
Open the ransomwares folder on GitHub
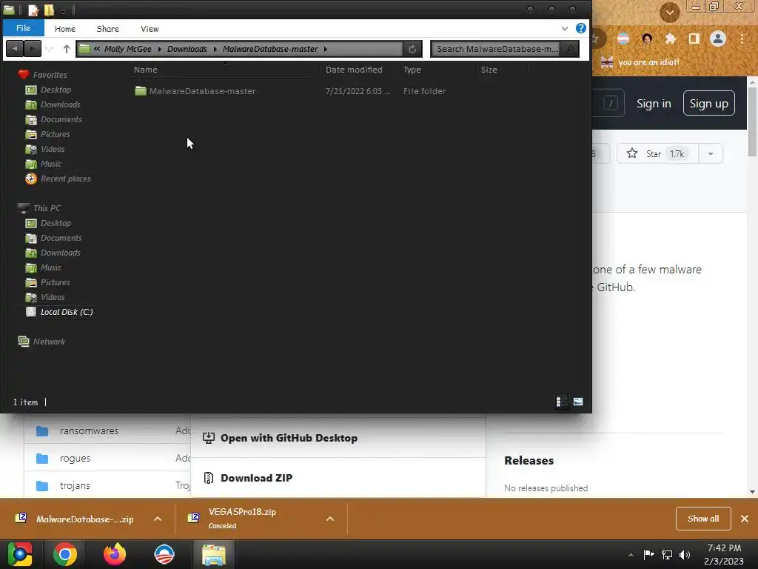[89, 430]
